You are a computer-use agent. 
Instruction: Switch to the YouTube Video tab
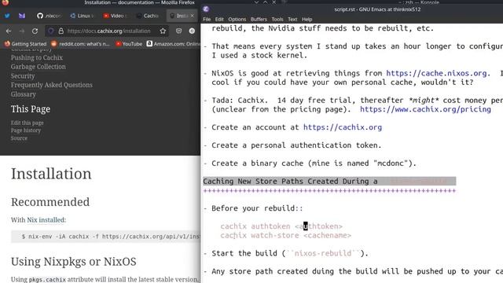coord(115,16)
